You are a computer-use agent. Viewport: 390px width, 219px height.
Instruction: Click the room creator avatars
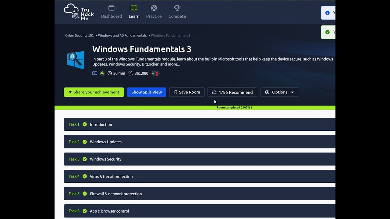pyautogui.click(x=155, y=73)
